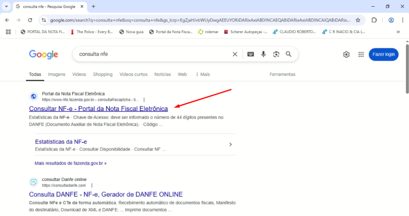The image size is (409, 216).
Task: Open Mais resultados de fazenda.gov.br
Action: [x=70, y=163]
